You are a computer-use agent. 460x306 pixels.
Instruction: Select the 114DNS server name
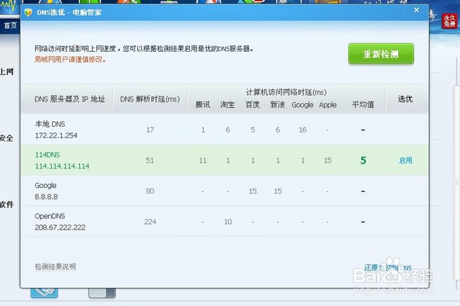(x=48, y=155)
